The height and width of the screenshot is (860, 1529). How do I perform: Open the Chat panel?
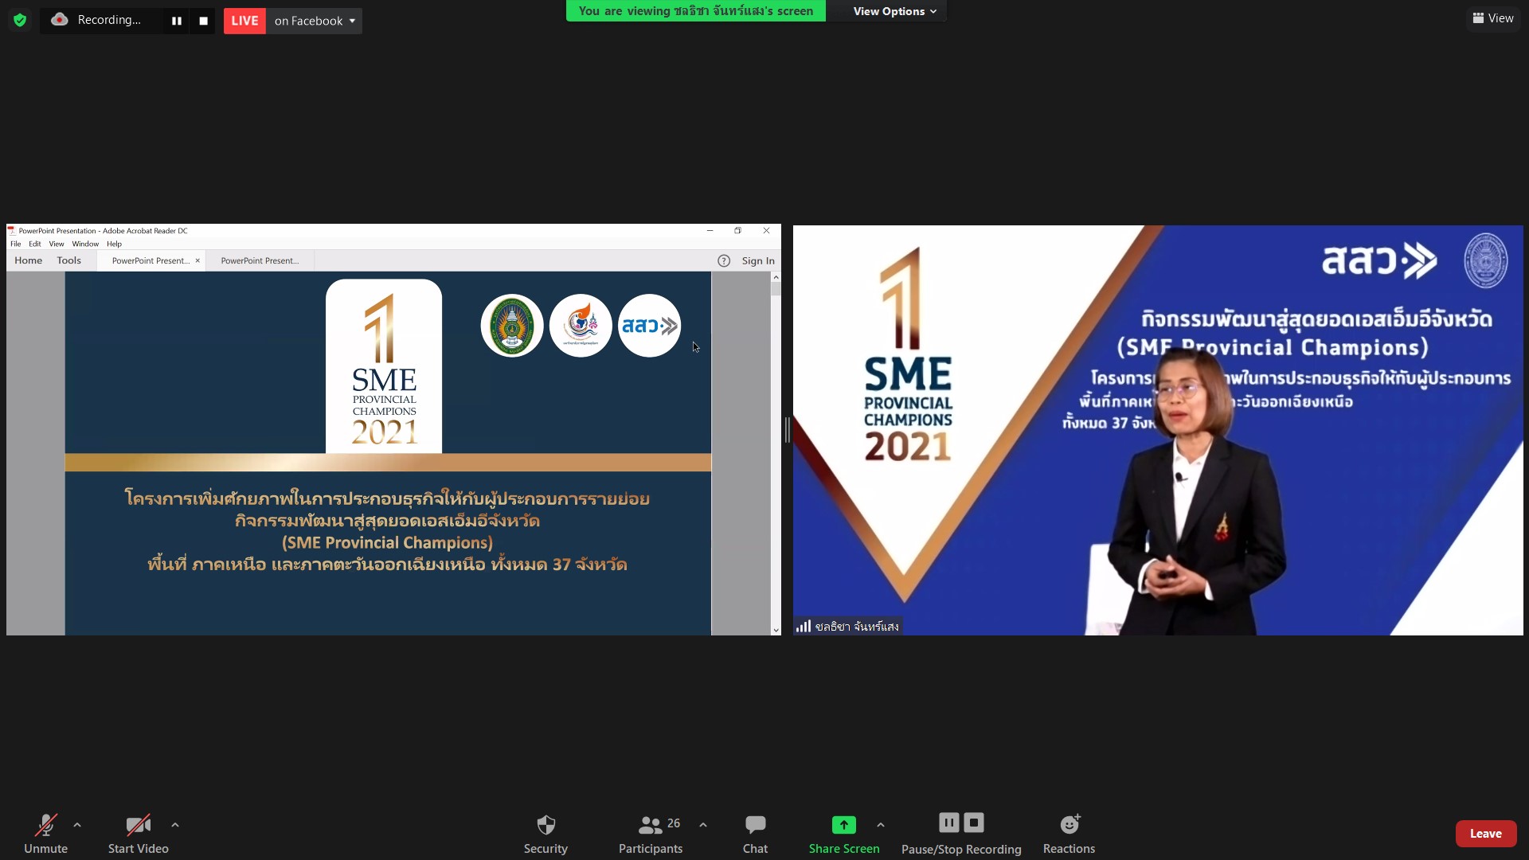tap(755, 833)
